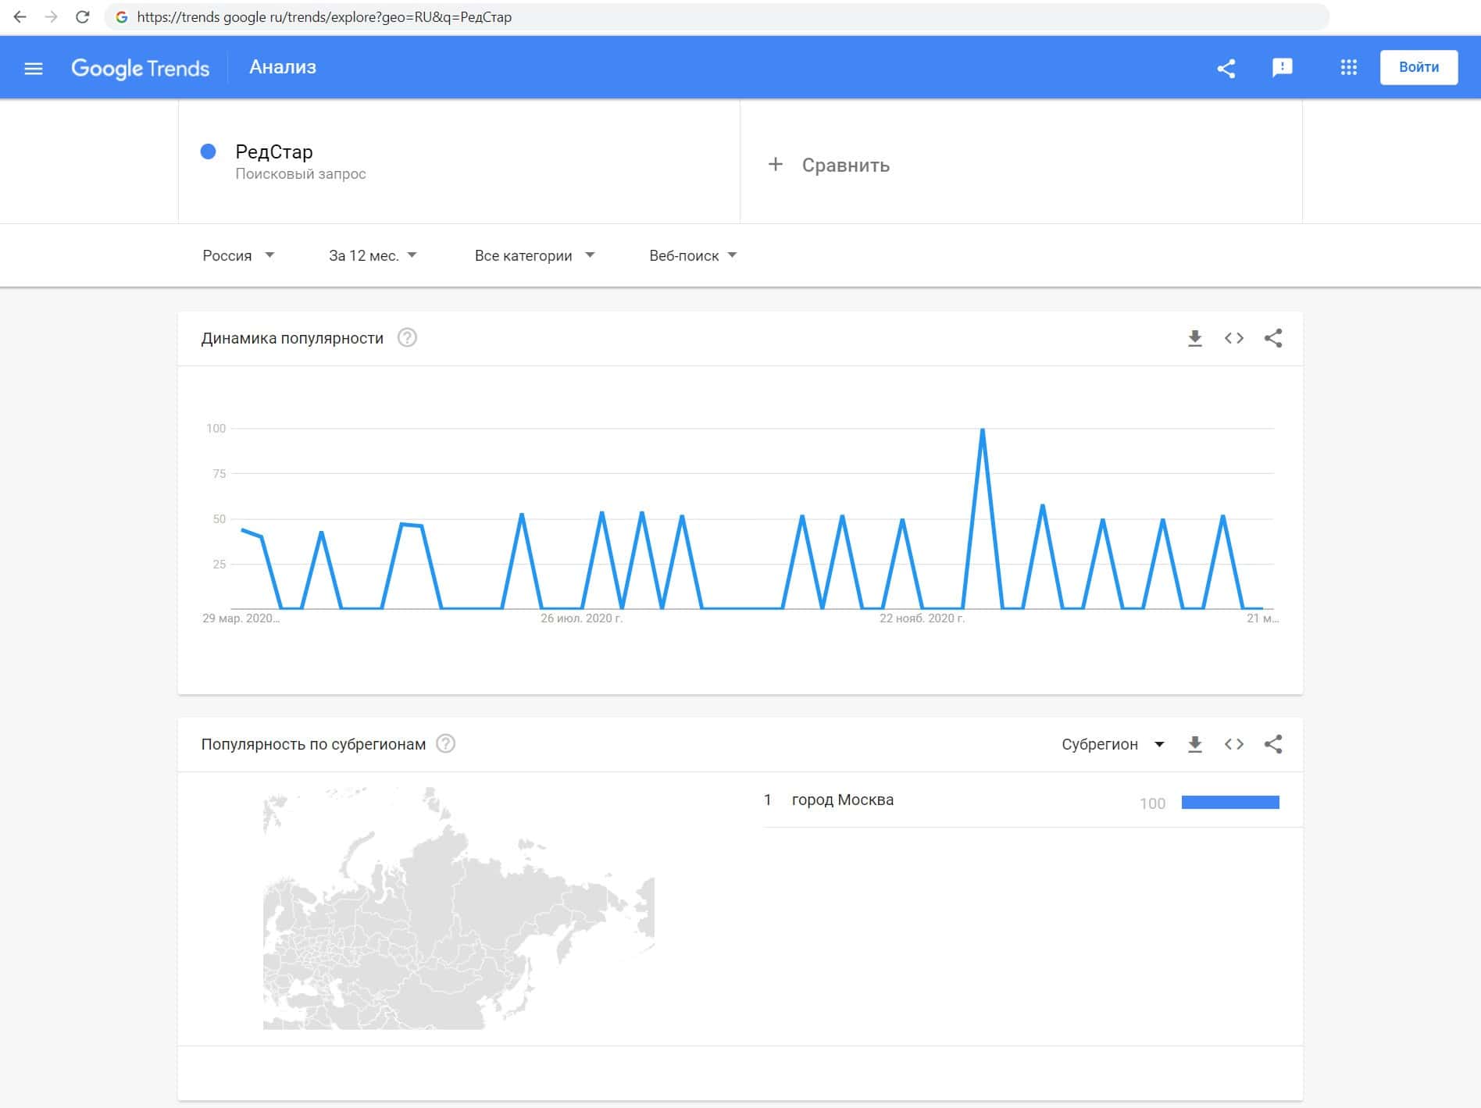Click Сравнить to add a comparison term
This screenshot has width=1481, height=1108.
coord(830,165)
